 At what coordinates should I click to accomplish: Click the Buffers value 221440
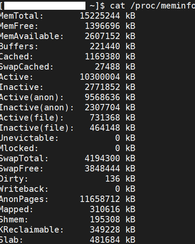pos(105,46)
